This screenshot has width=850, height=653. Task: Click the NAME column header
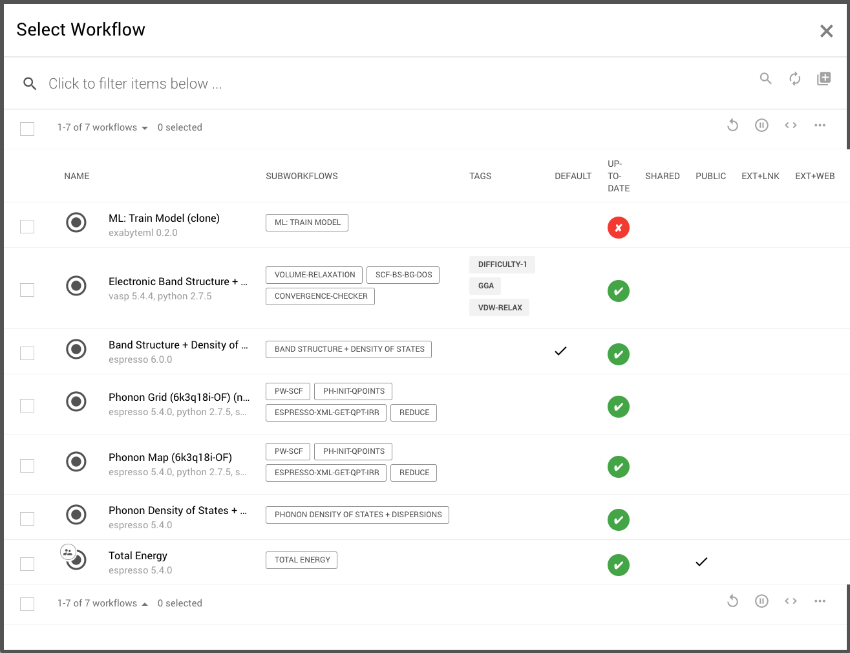click(x=76, y=175)
